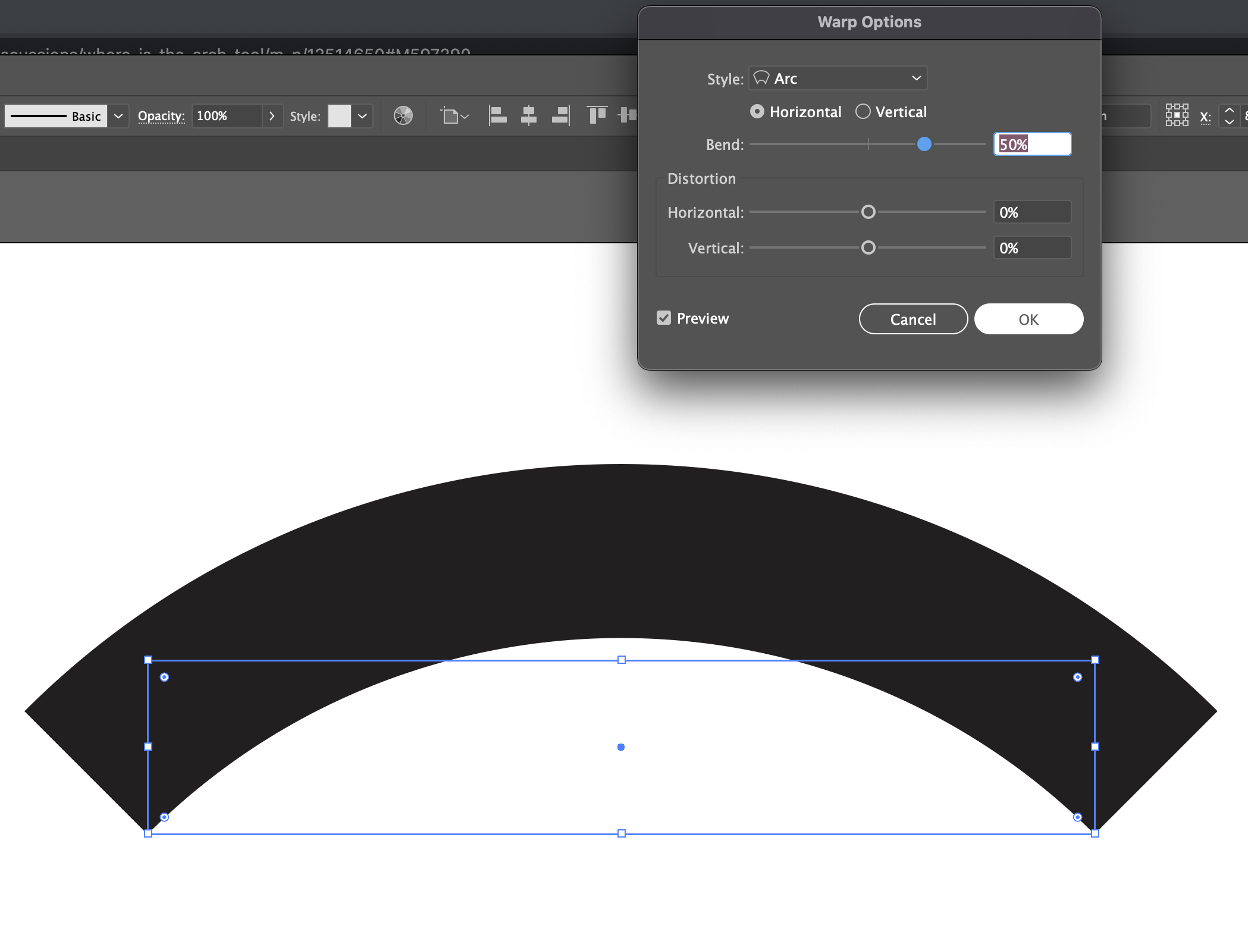This screenshot has height=928, width=1248.
Task: Expand the graphic Style swatch dropdown
Action: [x=362, y=116]
